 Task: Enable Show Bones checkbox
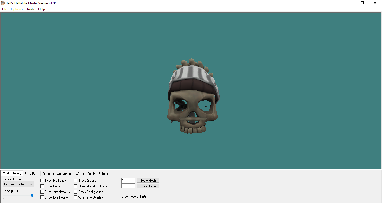tap(42, 186)
